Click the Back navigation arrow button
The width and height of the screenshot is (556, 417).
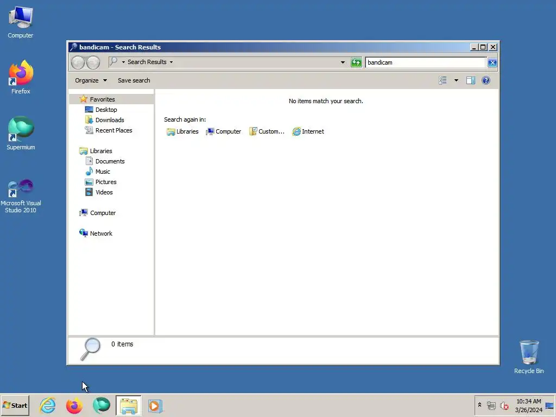coord(78,62)
